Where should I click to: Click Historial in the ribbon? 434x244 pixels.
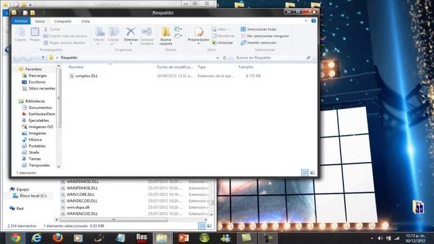click(222, 43)
